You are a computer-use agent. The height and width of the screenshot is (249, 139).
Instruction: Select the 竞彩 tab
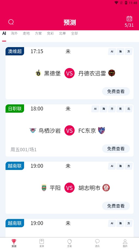tap(50, 33)
